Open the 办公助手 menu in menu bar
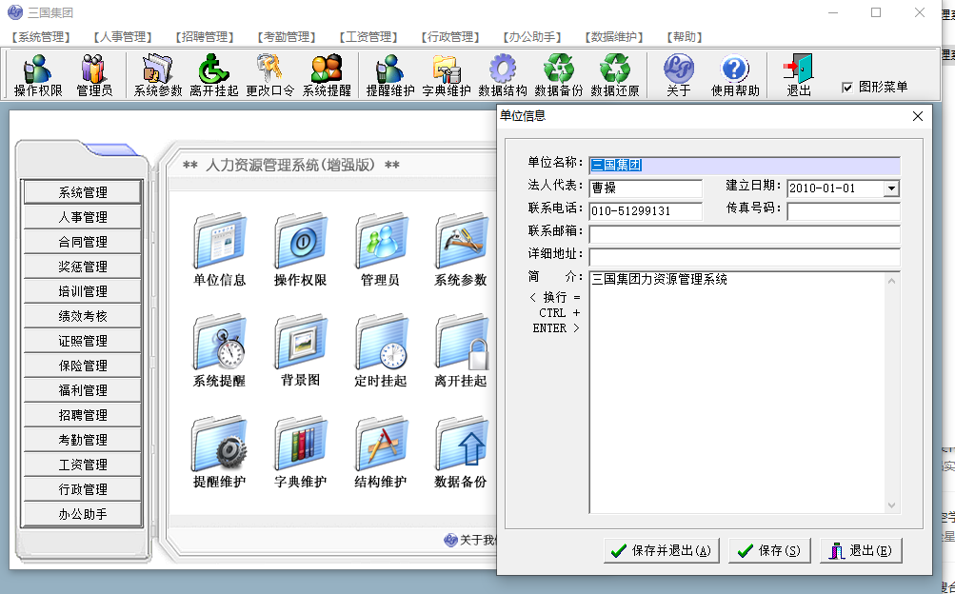 coord(532,37)
